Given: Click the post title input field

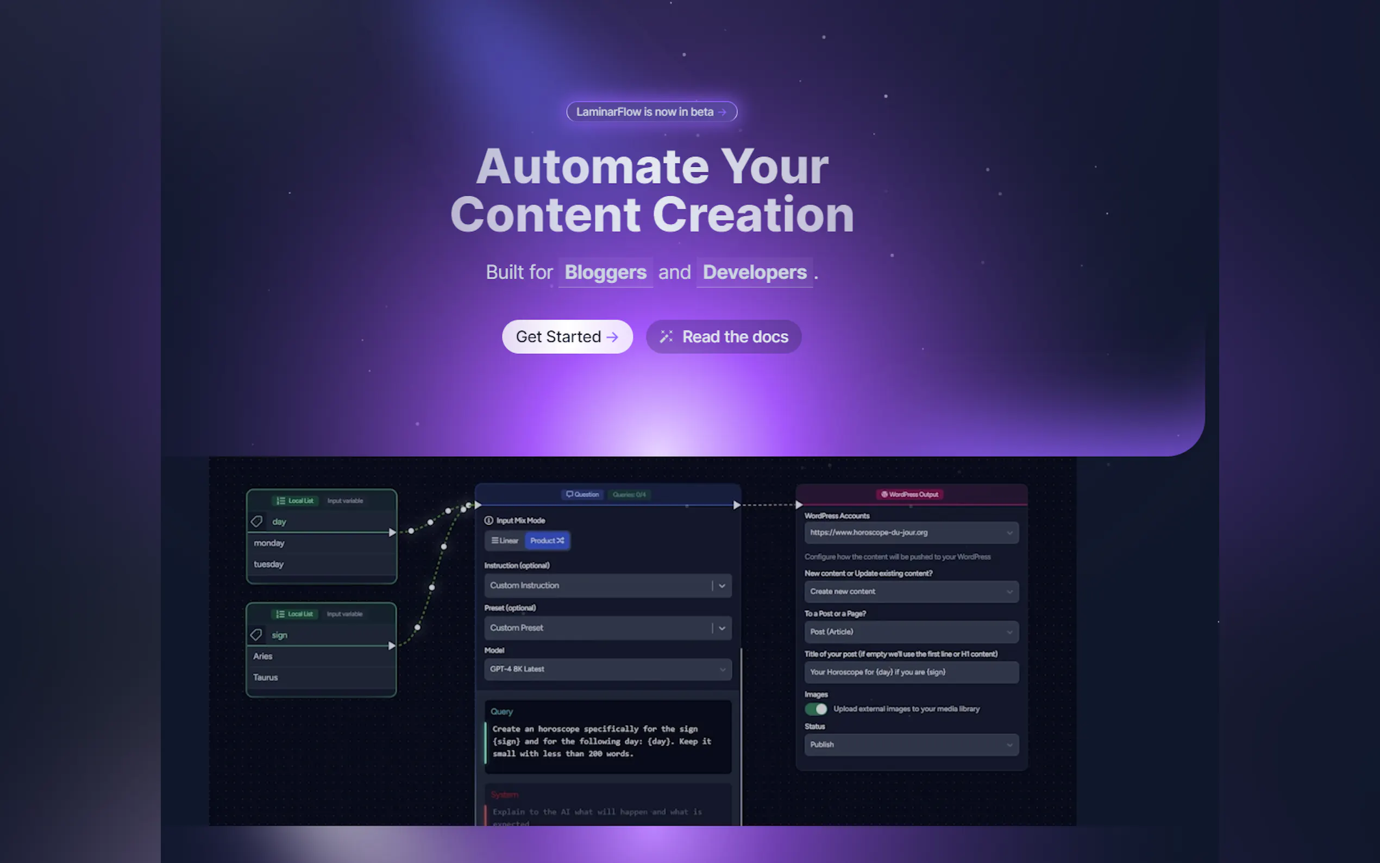Looking at the screenshot, I should (x=911, y=672).
